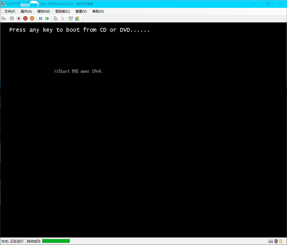This screenshot has height=245, width=287.
Task: Minimize the virtual machine connection window
Action: (x=255, y=4)
